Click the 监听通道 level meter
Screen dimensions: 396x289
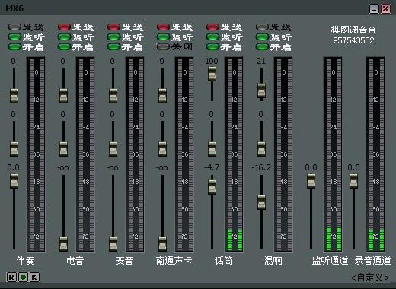click(333, 154)
